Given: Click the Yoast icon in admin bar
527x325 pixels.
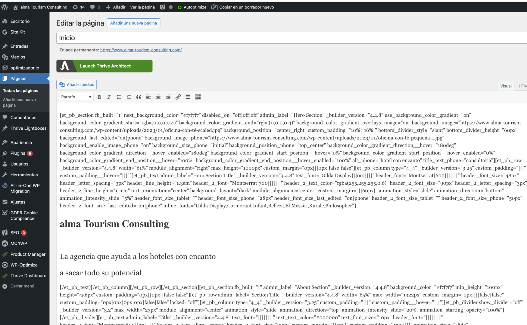Looking at the screenshot, I should click(163, 7).
